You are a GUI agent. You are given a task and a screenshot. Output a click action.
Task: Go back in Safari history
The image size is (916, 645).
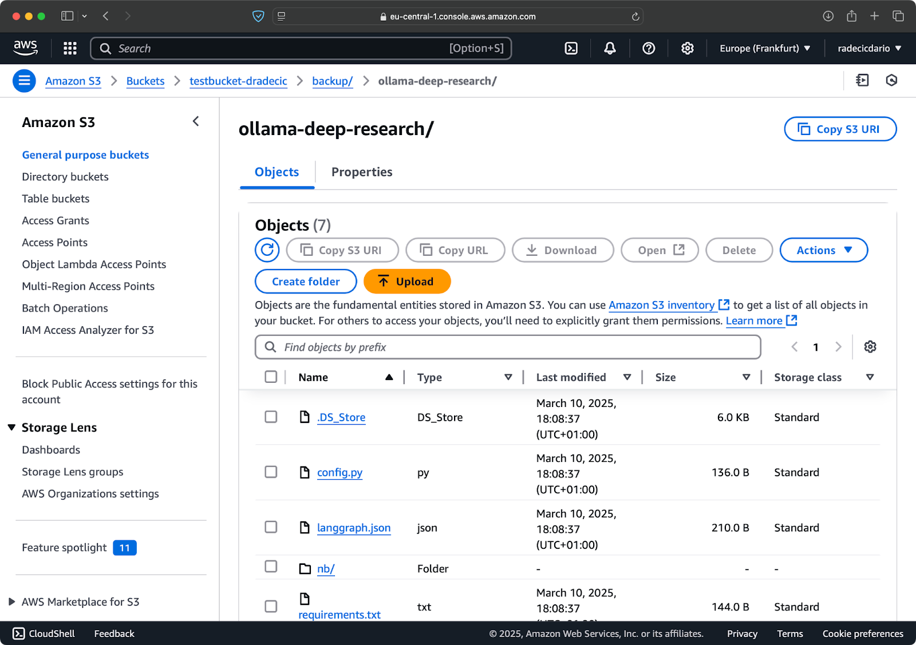(106, 16)
